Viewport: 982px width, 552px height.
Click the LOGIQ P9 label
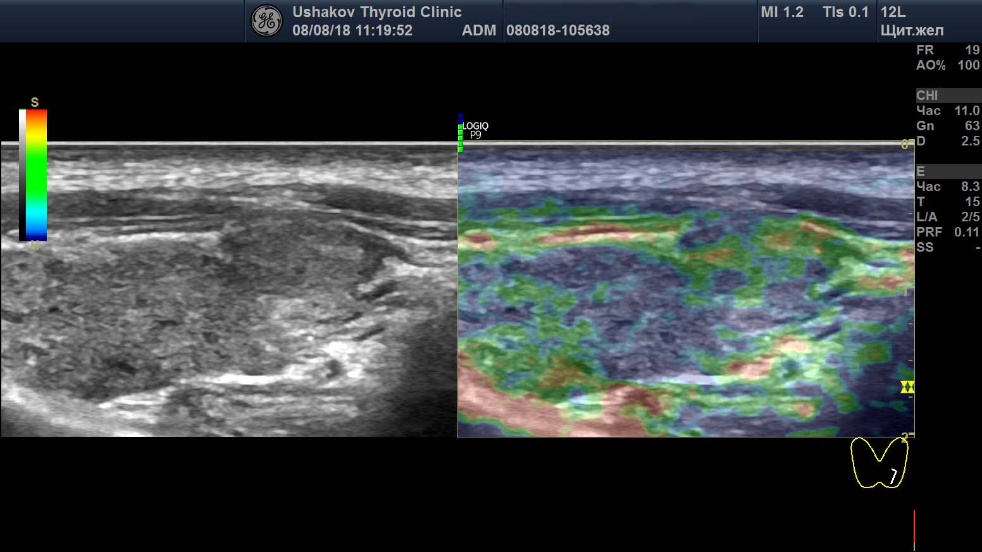click(475, 130)
